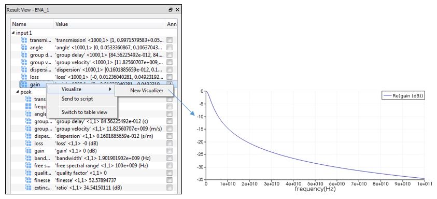Collapse the input 1 tree node
The width and height of the screenshot is (437, 199).
[13, 33]
